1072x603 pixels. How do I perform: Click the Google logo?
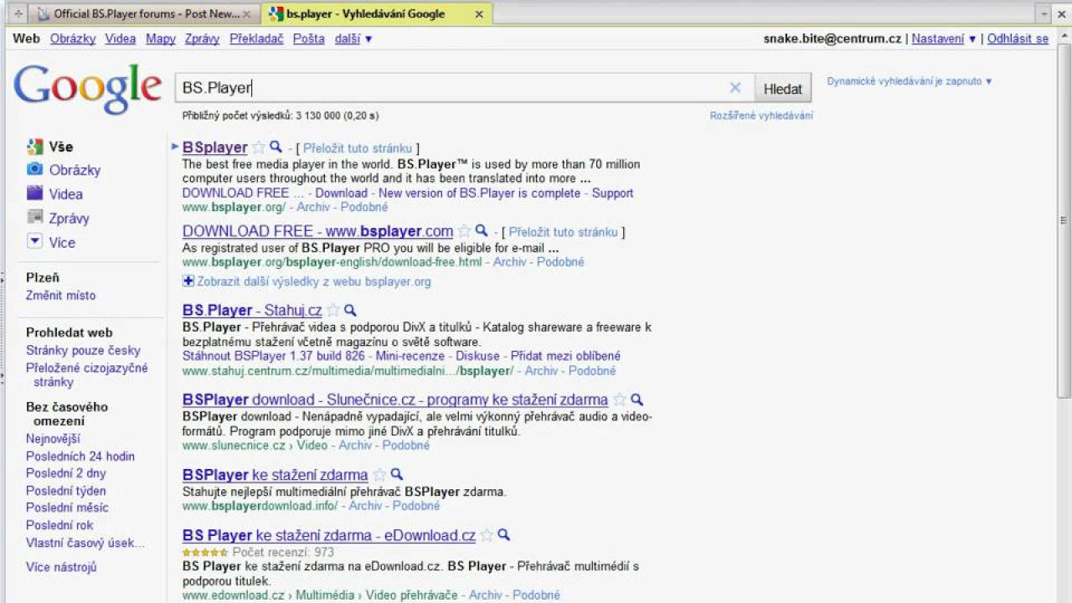click(x=87, y=87)
